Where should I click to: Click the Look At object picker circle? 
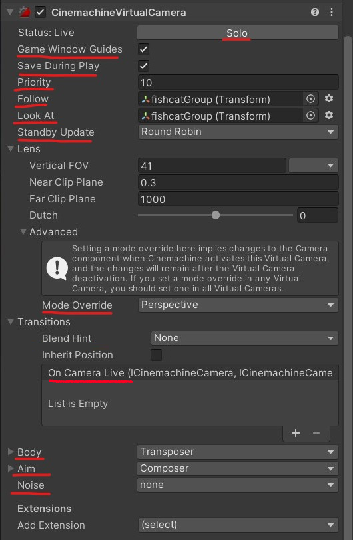pos(310,116)
